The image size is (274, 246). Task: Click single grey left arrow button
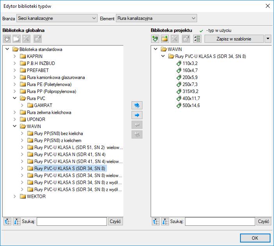(137, 125)
